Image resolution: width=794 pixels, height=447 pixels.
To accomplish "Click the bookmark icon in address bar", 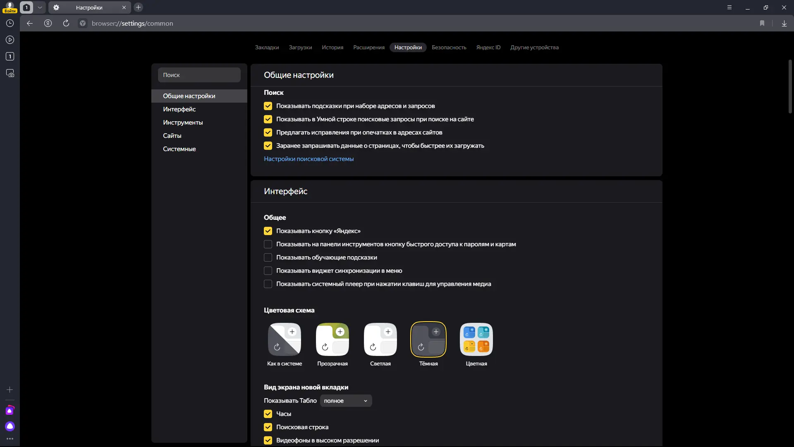I will click(x=762, y=24).
